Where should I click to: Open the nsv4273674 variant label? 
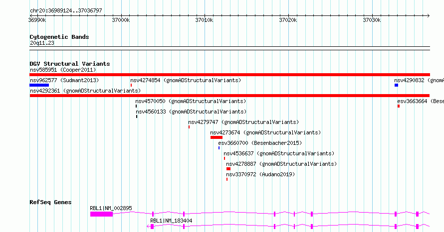point(265,132)
